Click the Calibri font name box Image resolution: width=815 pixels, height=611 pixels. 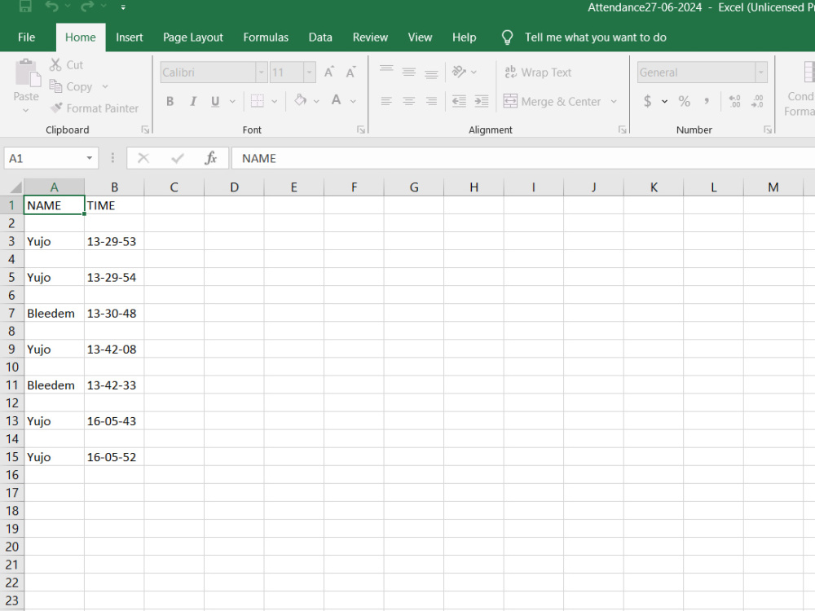tap(208, 73)
